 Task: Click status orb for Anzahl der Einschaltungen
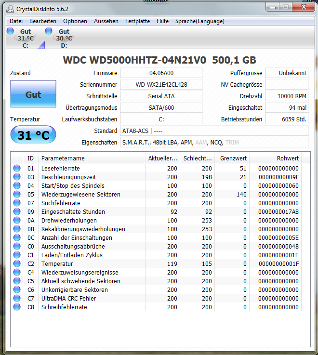17,237
